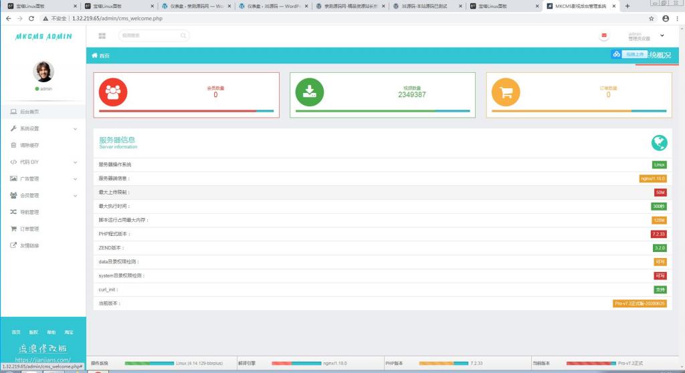This screenshot has width=685, height=373.
Task: Open the 友情链接 sidebar link
Action: [x=29, y=245]
